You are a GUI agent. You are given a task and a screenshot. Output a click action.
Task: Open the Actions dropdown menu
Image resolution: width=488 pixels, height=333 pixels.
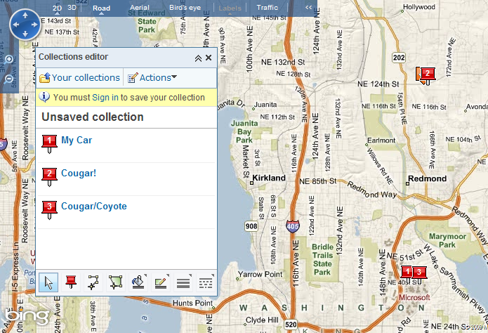tap(152, 78)
